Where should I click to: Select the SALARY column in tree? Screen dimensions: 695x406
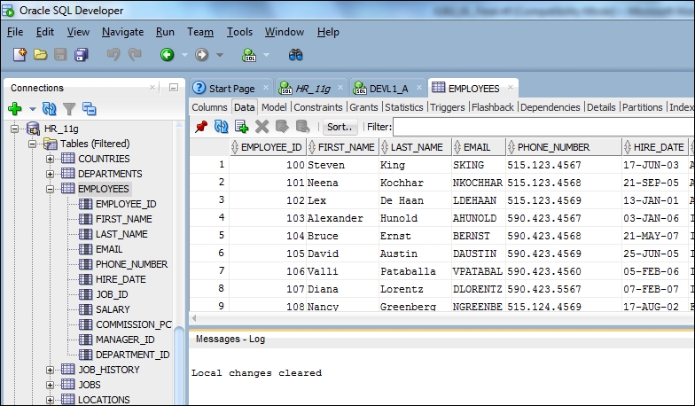(x=113, y=309)
